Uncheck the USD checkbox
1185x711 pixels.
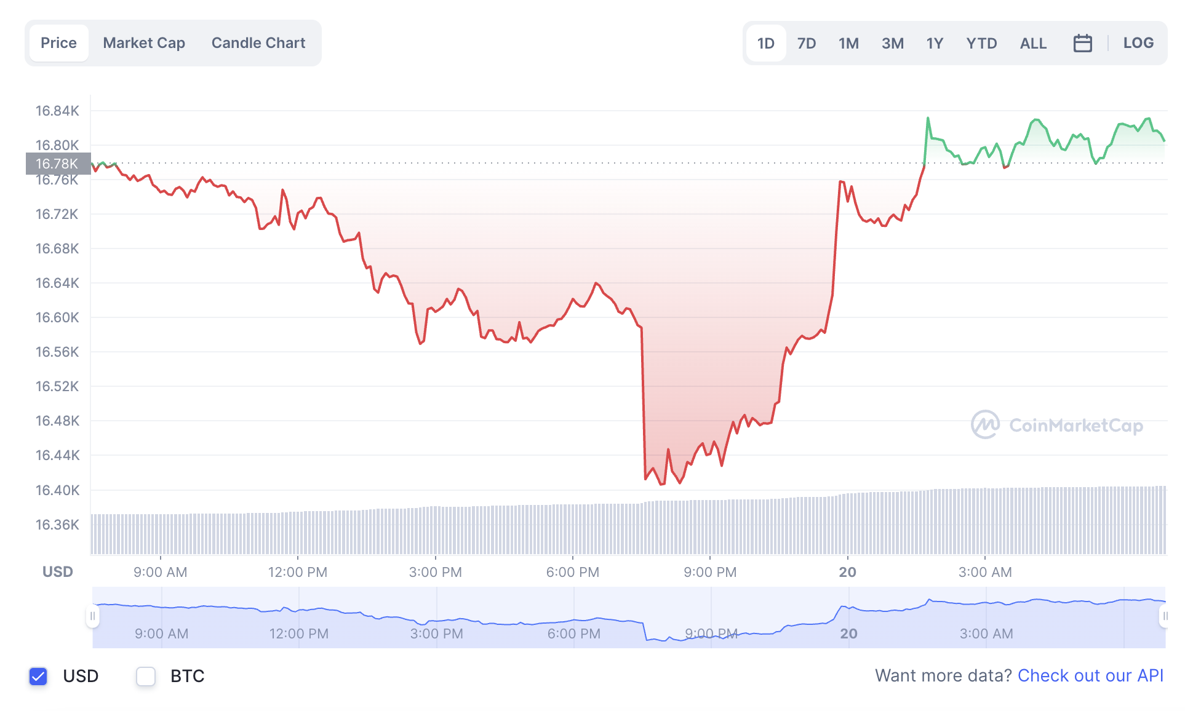38,676
